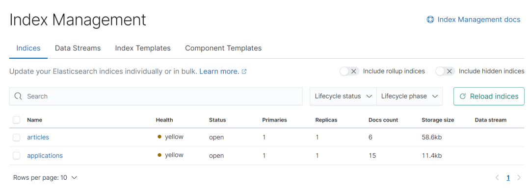Expand Rows per page selector

point(45,177)
